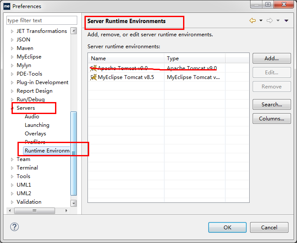Click the Remove button
The height and width of the screenshot is (243, 297).
tap(272, 87)
